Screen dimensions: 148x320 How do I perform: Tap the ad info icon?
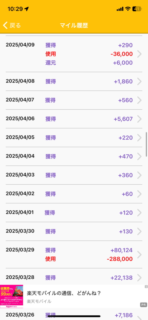(146, 287)
